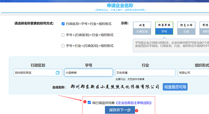Open the 行政区划 selector showing 郑州郑东新区
Screen dimensions: 209x114
click(x=35, y=73)
